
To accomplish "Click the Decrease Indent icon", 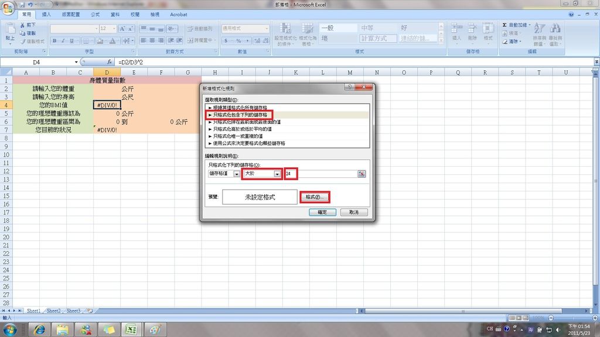I will tap(171, 40).
